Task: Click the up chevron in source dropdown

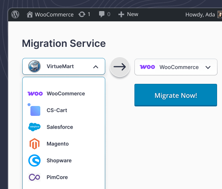Action: coord(96,67)
